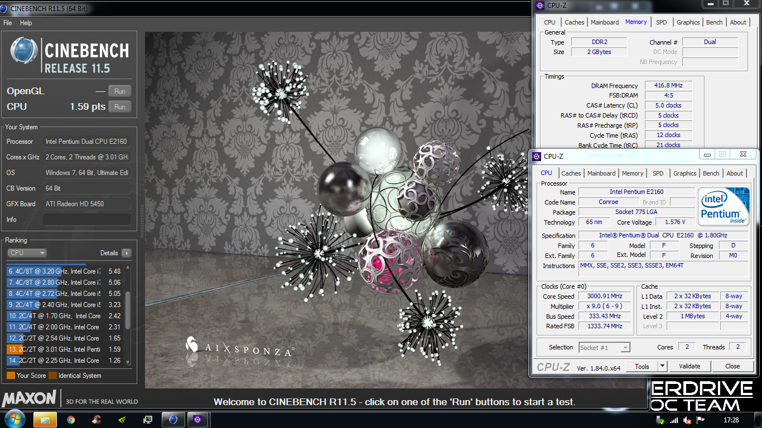762x428 pixels.
Task: Open the network signal tray icon
Action: coord(674,420)
